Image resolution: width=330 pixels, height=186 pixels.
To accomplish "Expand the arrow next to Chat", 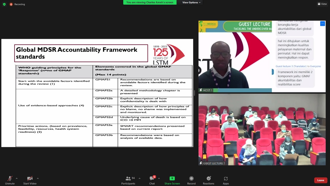I will click(x=159, y=178).
